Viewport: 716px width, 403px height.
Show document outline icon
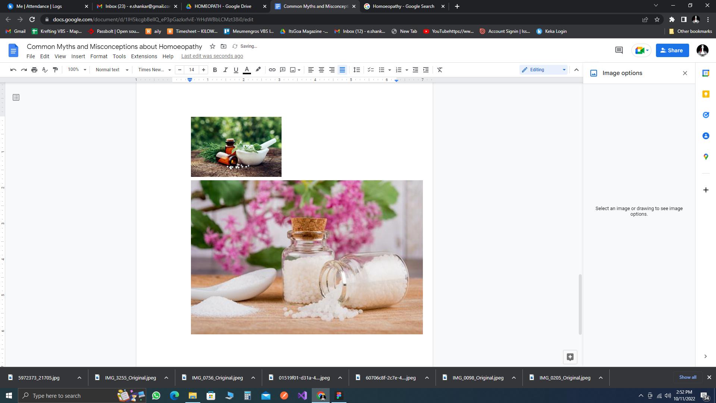(x=16, y=97)
